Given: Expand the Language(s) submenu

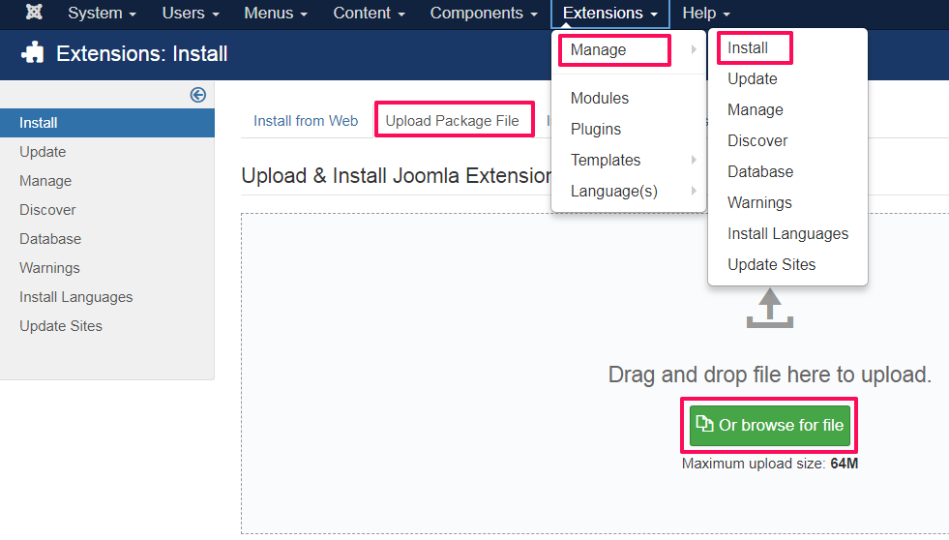Looking at the screenshot, I should click(629, 192).
